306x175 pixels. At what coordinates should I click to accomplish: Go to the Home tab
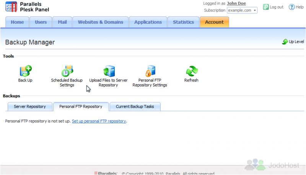(x=17, y=22)
